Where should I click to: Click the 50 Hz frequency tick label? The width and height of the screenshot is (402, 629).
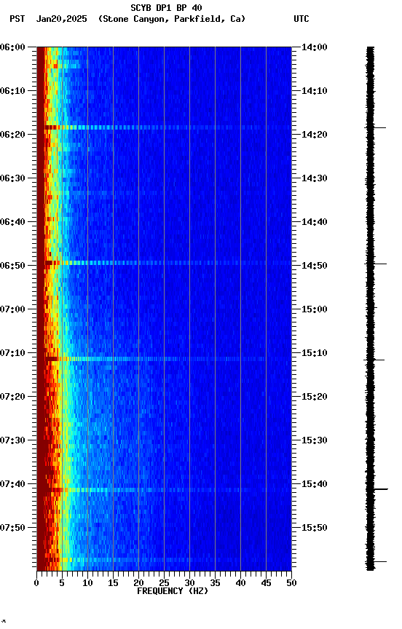coord(291,583)
